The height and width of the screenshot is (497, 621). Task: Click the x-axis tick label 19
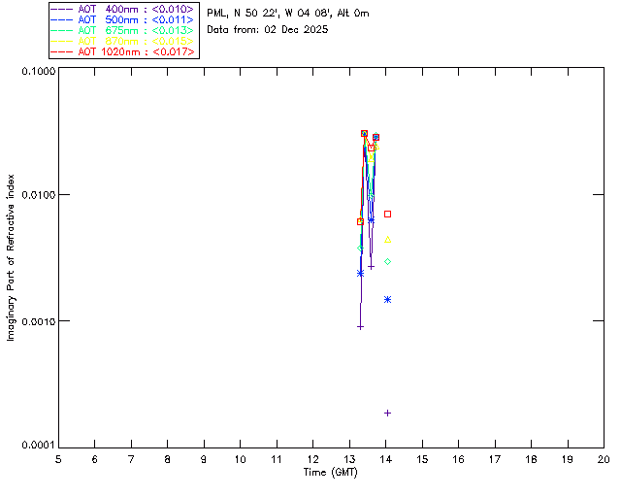click(x=568, y=459)
